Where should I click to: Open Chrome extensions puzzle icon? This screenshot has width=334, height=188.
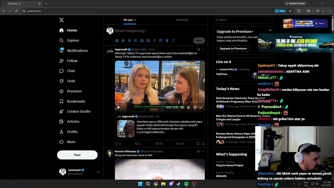click(299, 11)
